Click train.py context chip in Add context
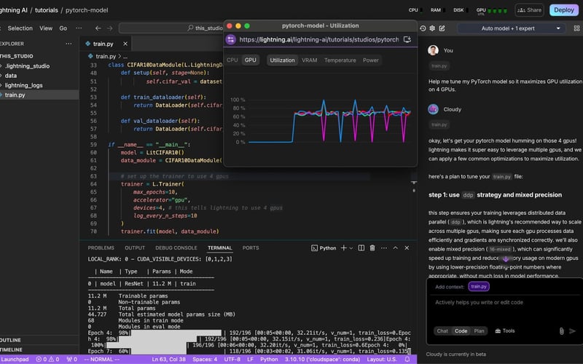The image size is (583, 364). click(479, 286)
